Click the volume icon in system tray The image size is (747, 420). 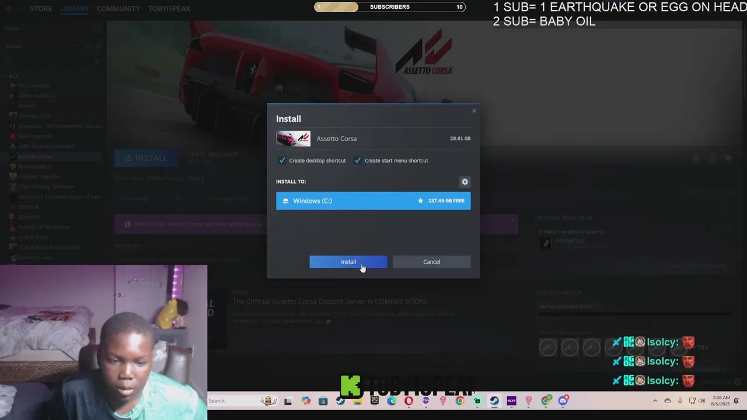[701, 401]
